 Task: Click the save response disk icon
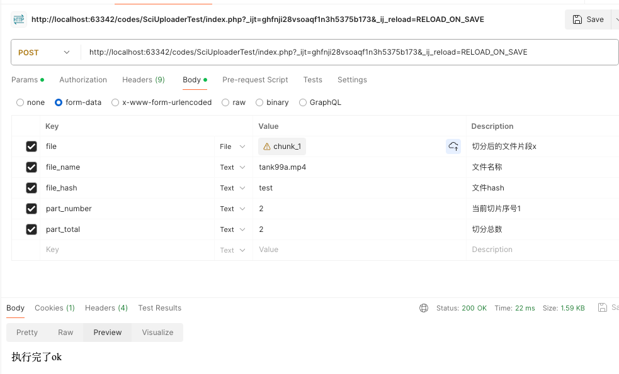(x=603, y=307)
